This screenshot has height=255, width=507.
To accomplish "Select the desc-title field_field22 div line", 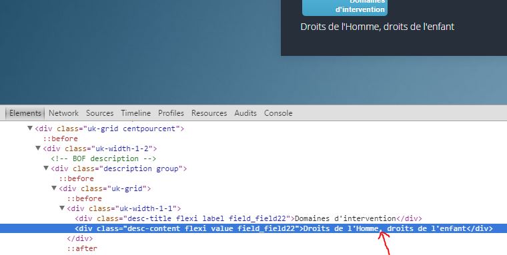I will tap(248, 218).
